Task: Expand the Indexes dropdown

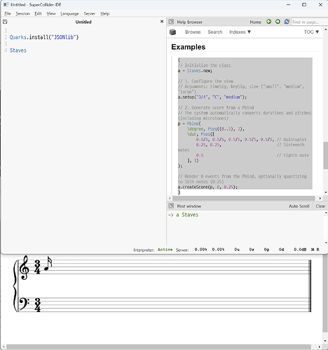Action: tap(240, 32)
